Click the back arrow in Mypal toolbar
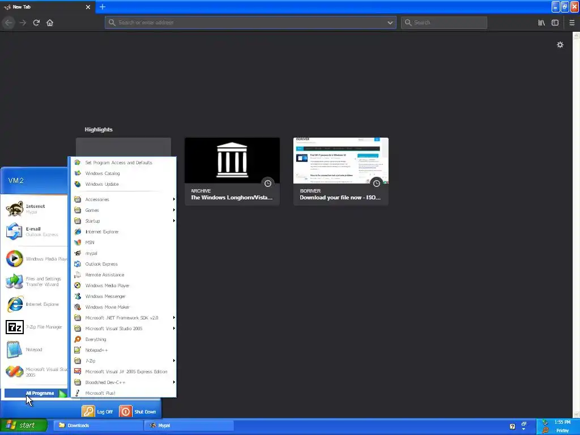Screen dimensions: 580x435 (8, 23)
